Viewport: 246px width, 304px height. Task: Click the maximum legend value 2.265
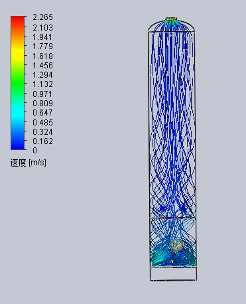[x=42, y=17]
